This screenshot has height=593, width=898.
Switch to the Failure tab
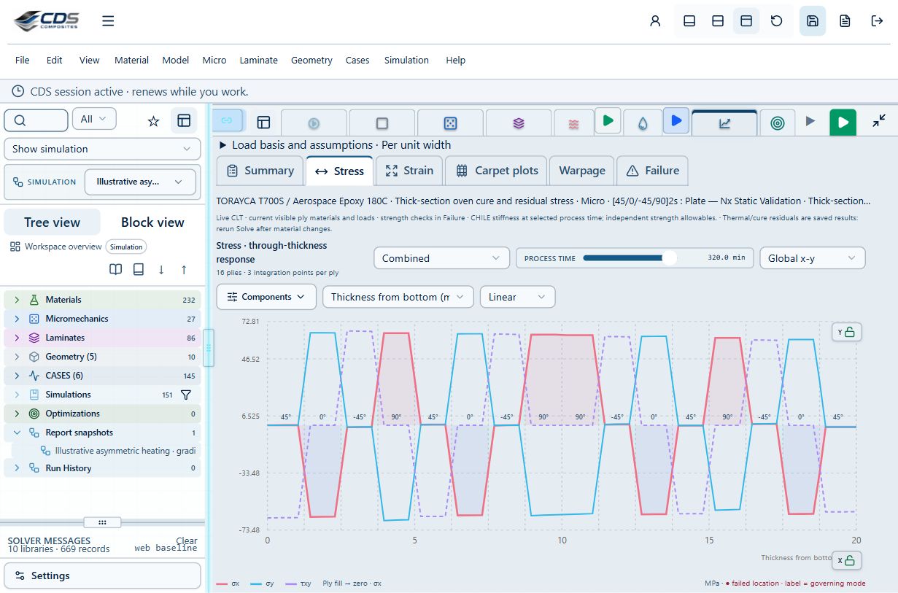click(652, 171)
